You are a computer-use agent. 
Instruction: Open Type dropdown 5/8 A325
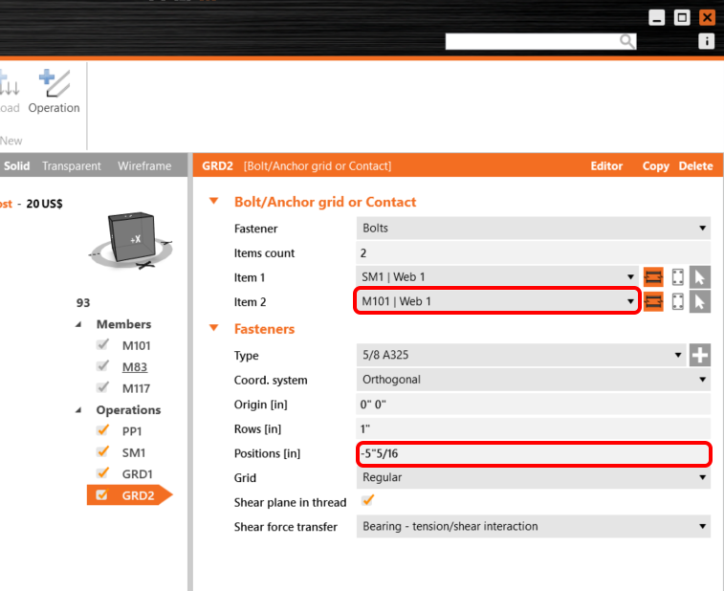click(x=521, y=355)
